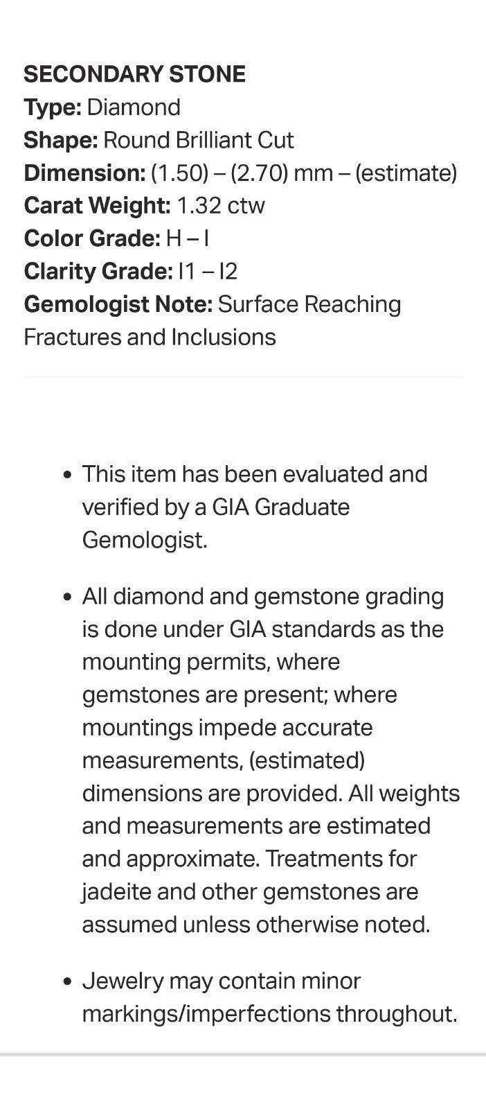
Task: Select the Dimension estimate line
Action: (240, 173)
